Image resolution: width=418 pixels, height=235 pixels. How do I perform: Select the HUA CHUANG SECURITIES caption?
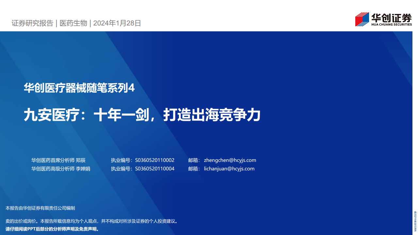tap(392, 24)
